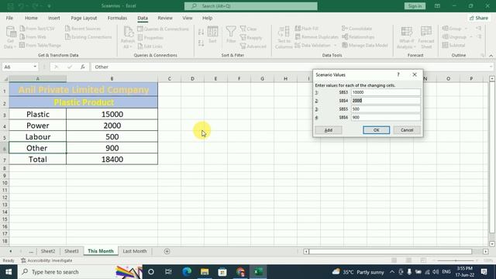Screen dimensions: 496x279
Task: Click Flash Fill
Action: (307, 29)
